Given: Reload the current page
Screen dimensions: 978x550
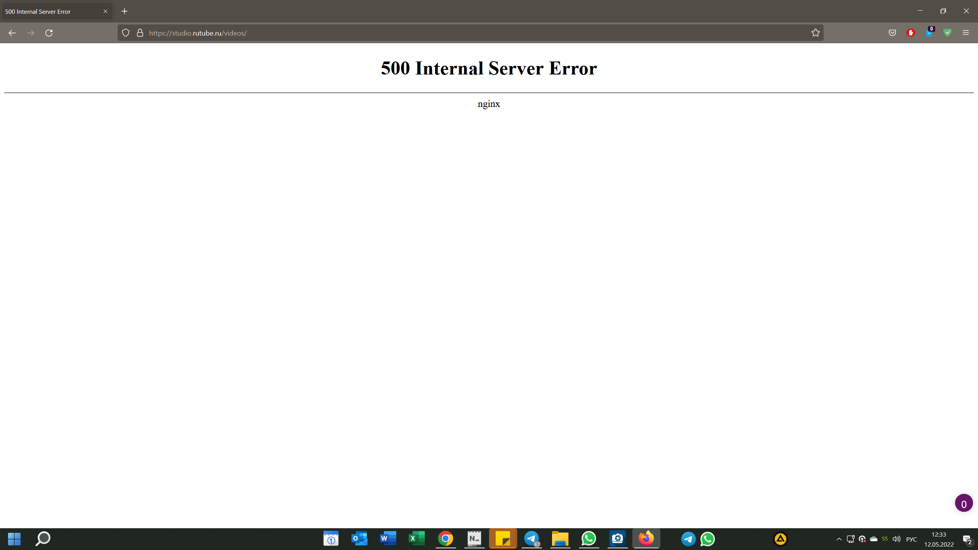Looking at the screenshot, I should 49,33.
